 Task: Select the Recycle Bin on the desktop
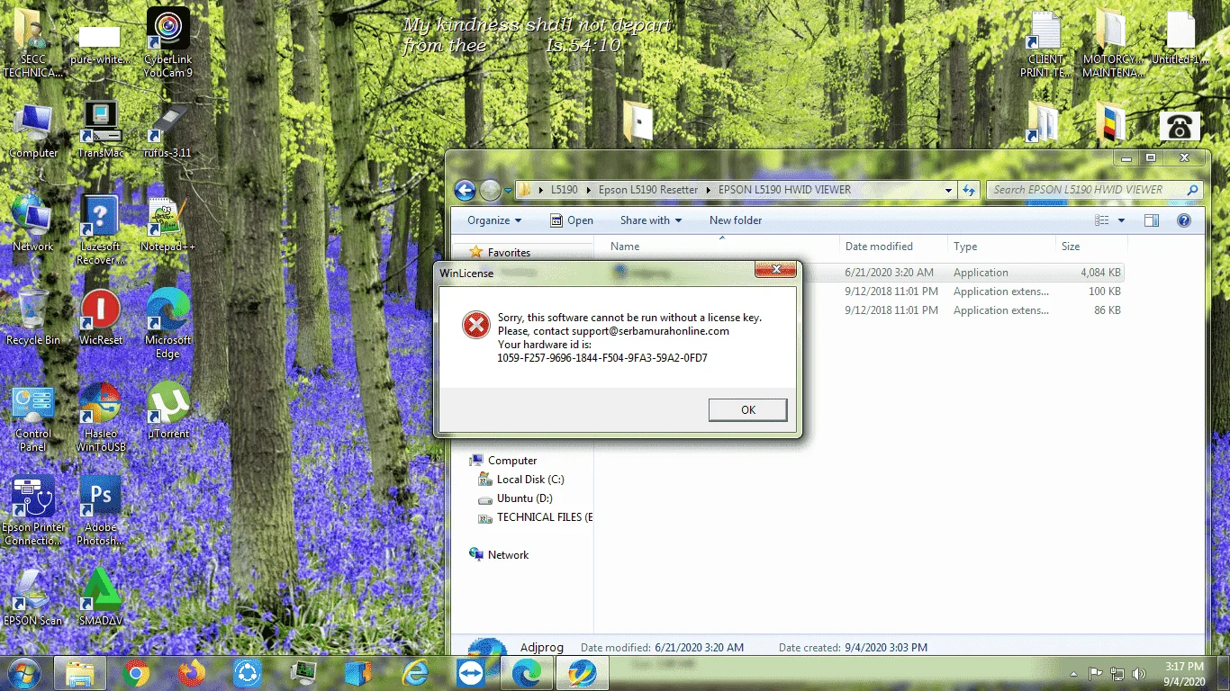[33, 317]
